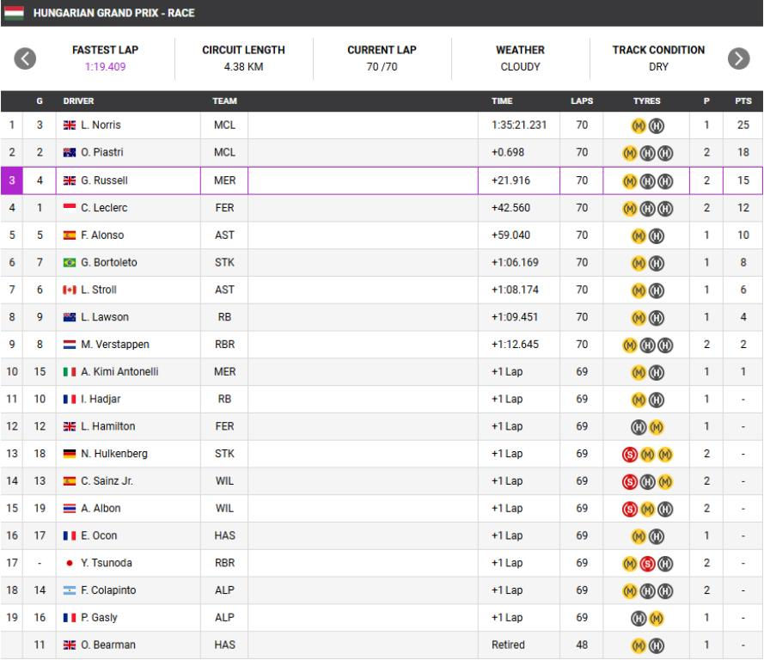Click the medium tyre icon in Bearman row
Screen dimensions: 764x660
click(x=639, y=645)
